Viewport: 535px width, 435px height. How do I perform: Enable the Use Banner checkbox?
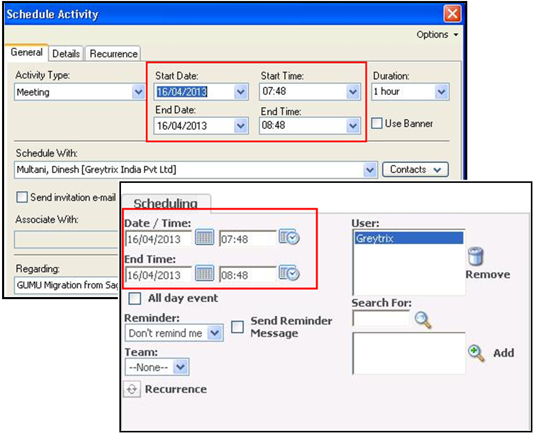coord(377,123)
